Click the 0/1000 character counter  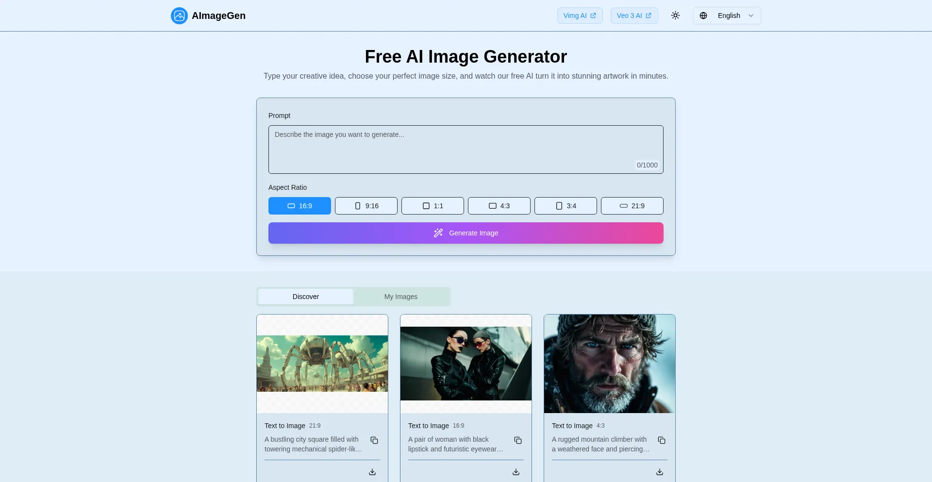pyautogui.click(x=647, y=165)
